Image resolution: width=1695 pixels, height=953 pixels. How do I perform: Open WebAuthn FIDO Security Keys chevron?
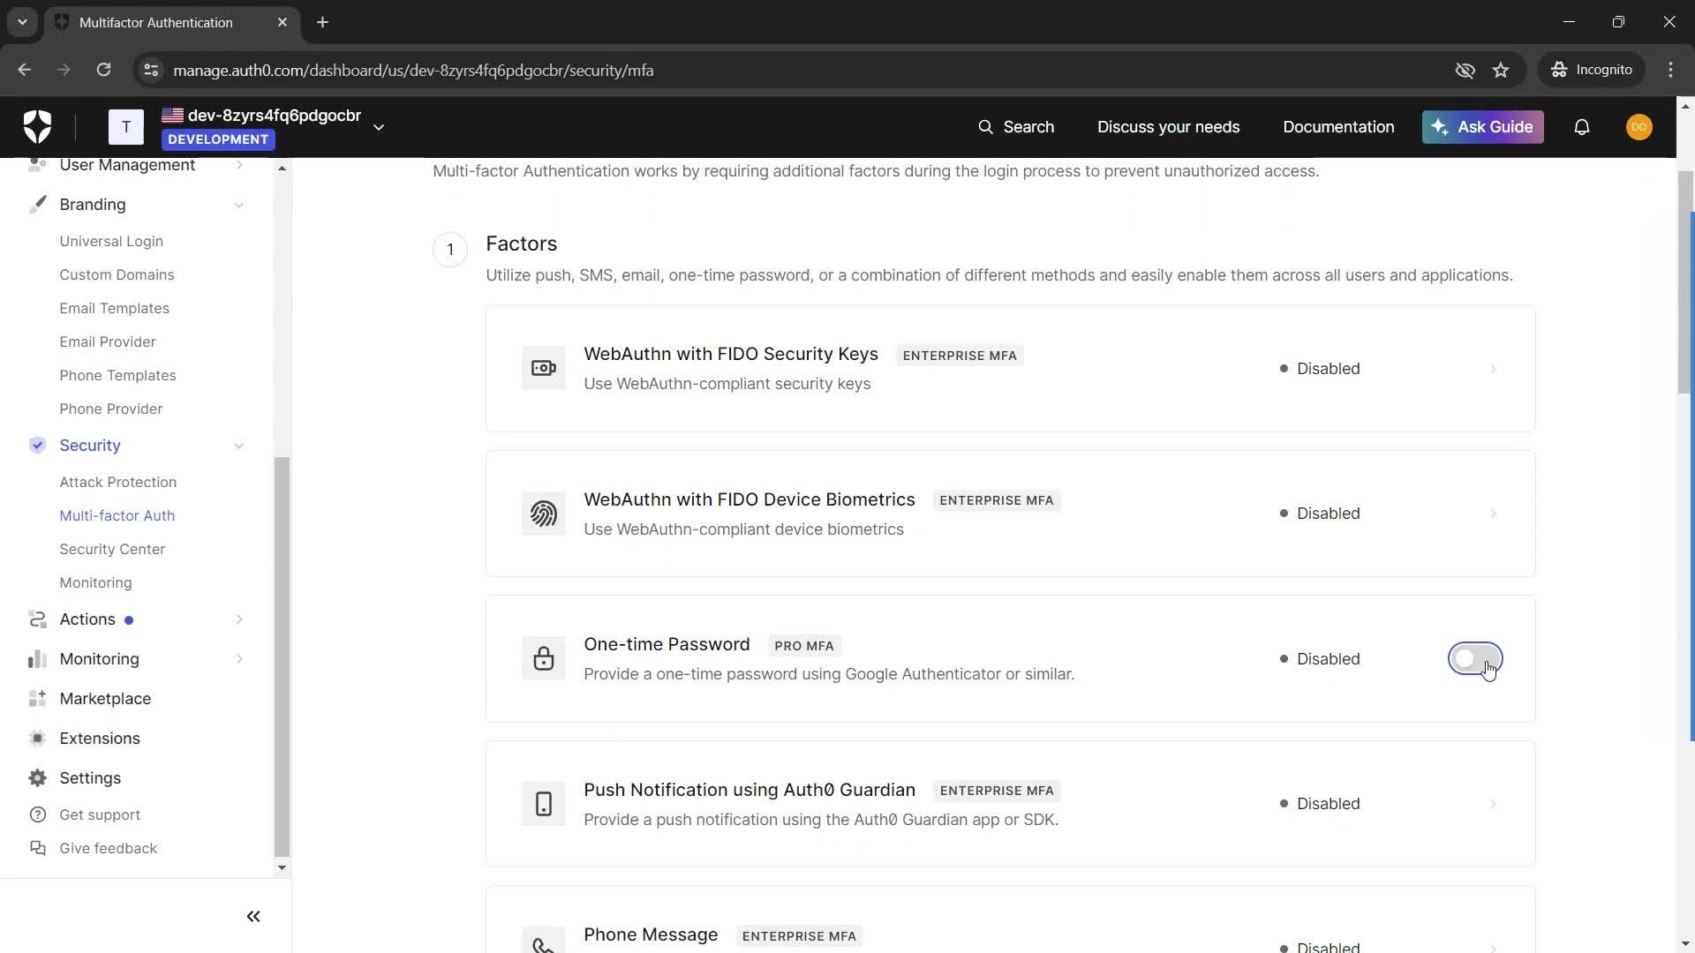pyautogui.click(x=1494, y=369)
